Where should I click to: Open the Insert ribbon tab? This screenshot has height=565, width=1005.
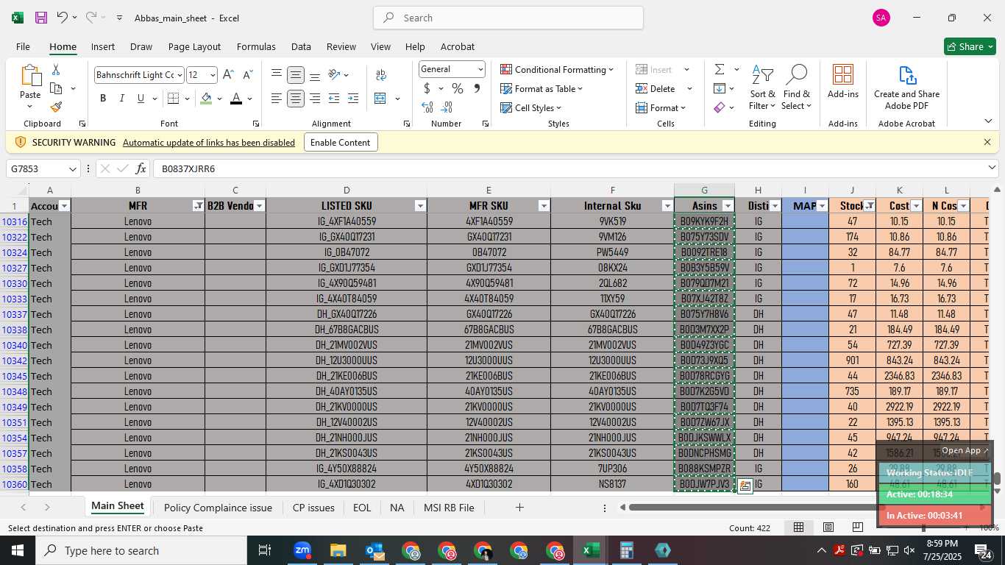[103, 46]
